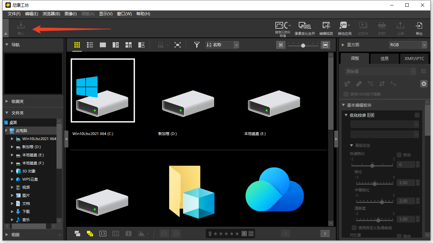Select the compare 2 images view

(x=116, y=45)
